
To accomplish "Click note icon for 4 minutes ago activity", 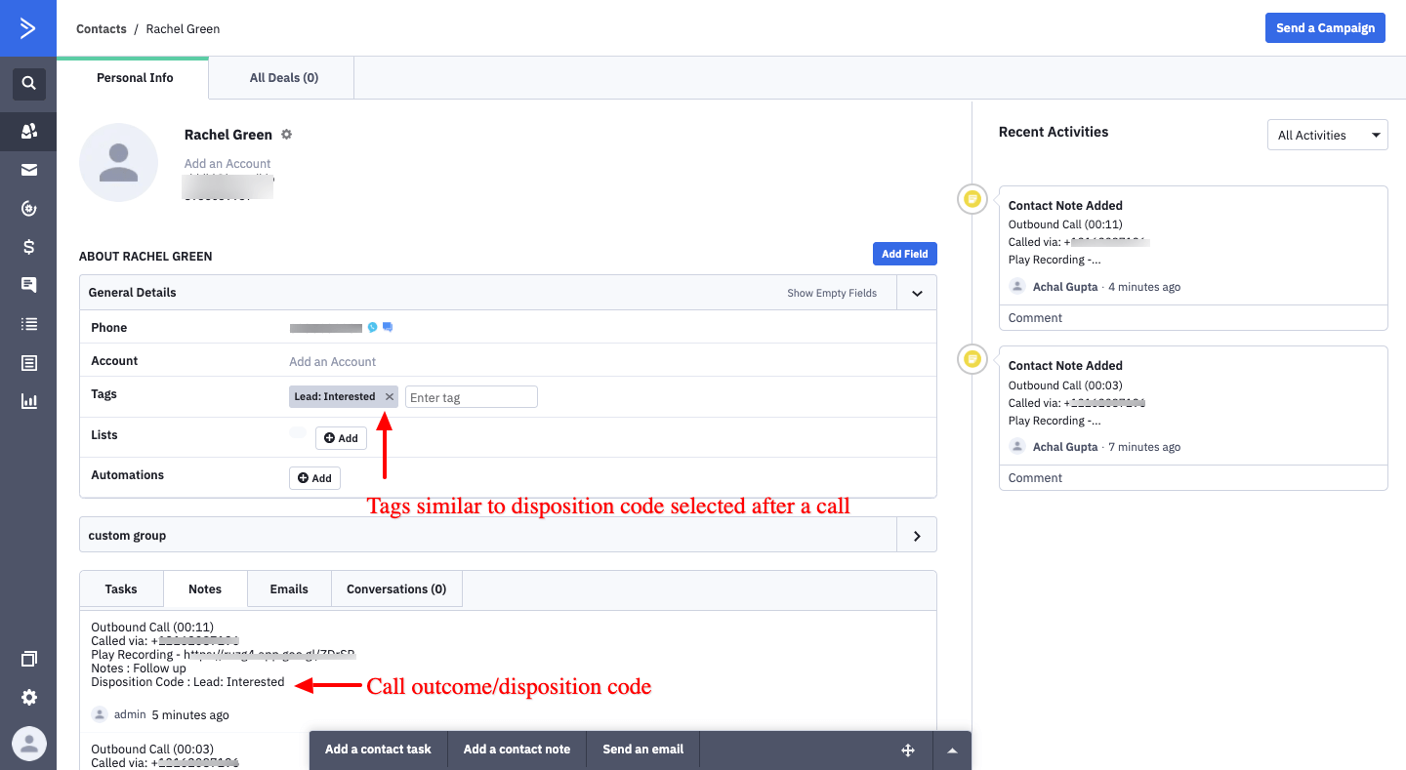I will [972, 199].
